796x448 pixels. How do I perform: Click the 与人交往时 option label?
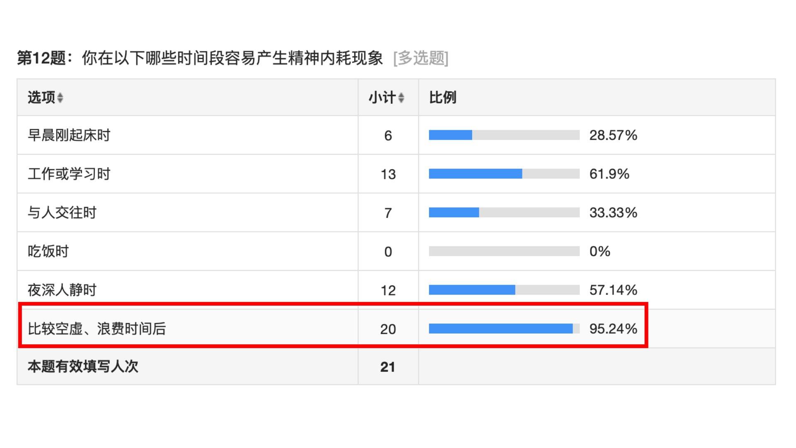62,212
